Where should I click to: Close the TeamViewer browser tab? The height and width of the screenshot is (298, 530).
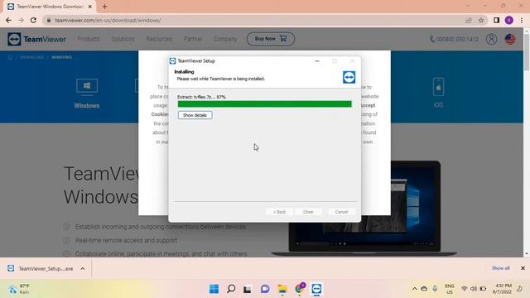pyautogui.click(x=90, y=7)
